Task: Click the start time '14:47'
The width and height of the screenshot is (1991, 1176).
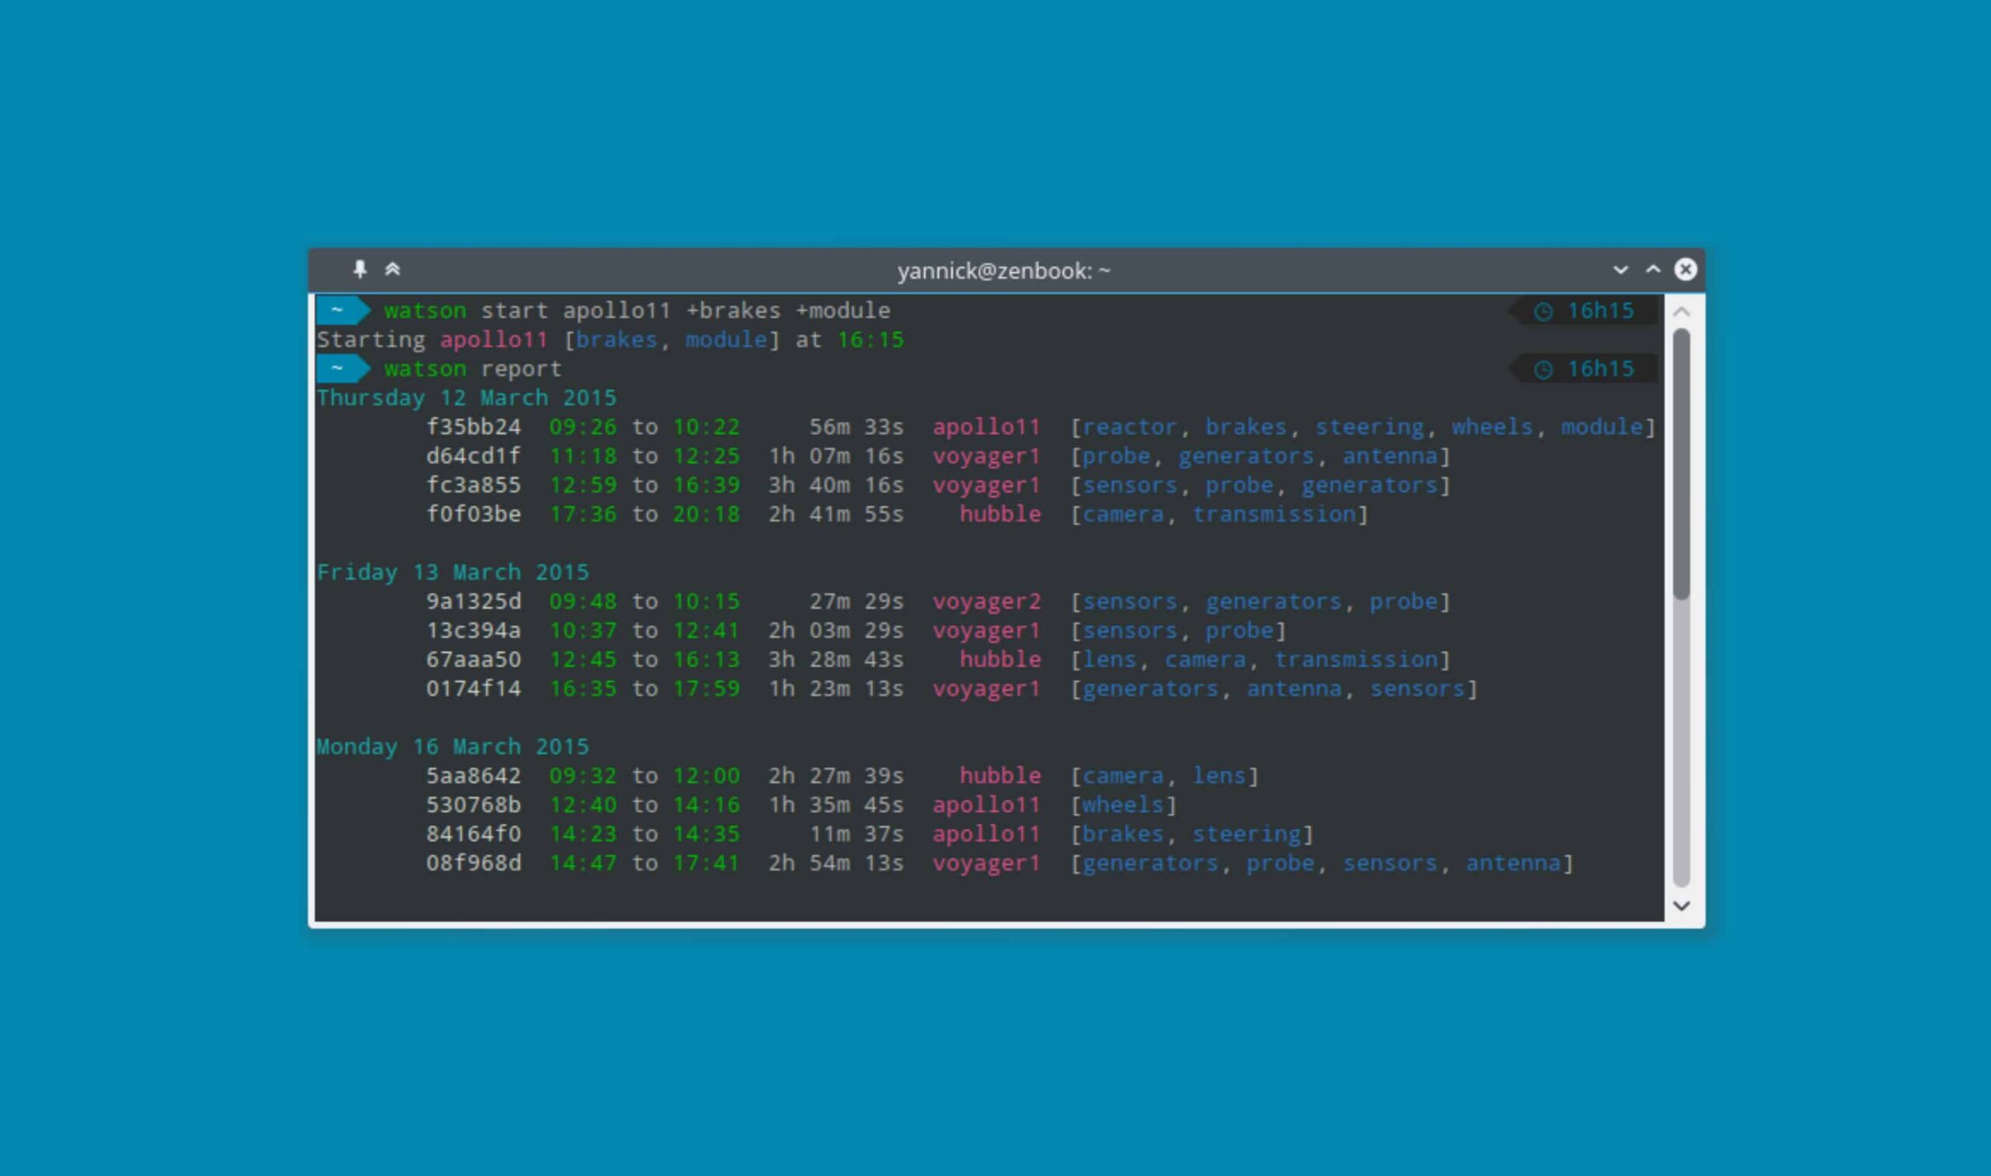Action: click(x=583, y=862)
